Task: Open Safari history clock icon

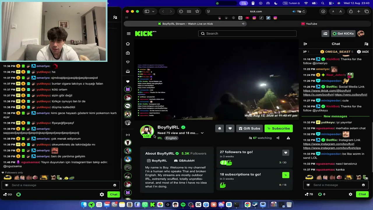Action: [181, 11]
